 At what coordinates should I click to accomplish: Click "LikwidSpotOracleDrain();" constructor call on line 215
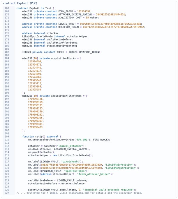coord(75,155)
